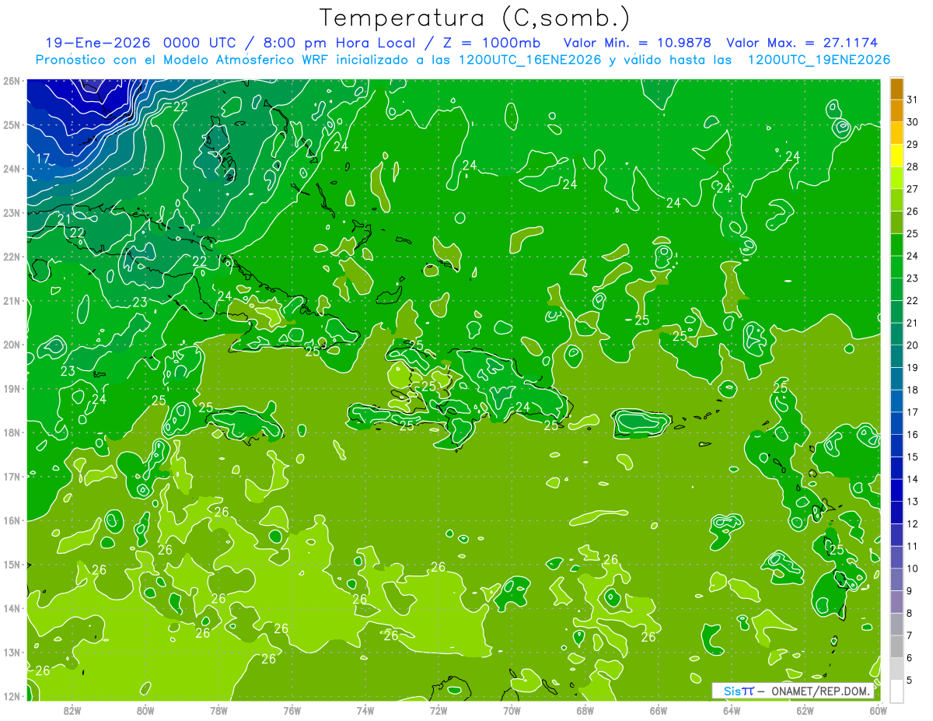The height and width of the screenshot is (721, 933).
Task: Click the '70W' longitude axis label
Action: pyautogui.click(x=512, y=710)
